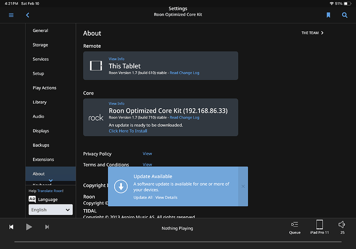Click the rock logo in Core card
356x249 pixels.
click(96, 118)
